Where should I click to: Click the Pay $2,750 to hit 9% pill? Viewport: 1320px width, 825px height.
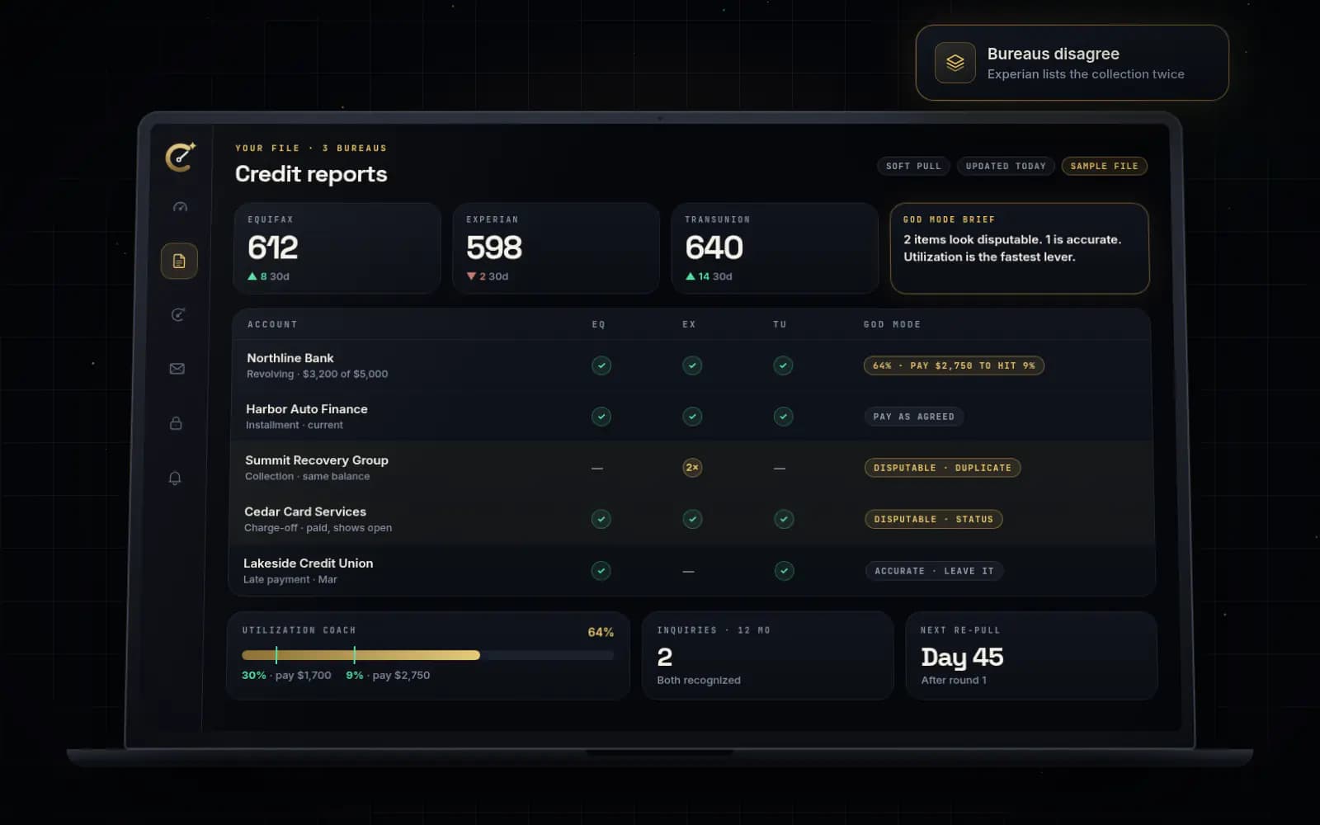[x=954, y=365]
